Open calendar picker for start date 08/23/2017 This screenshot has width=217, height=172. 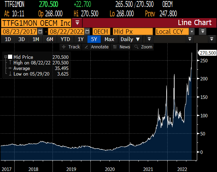[x=40, y=31]
